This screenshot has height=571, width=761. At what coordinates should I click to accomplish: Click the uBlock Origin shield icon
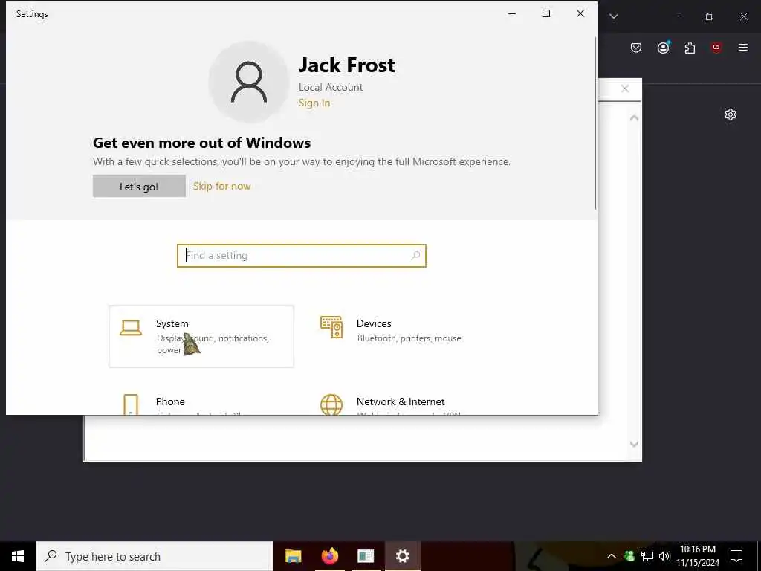click(x=716, y=47)
